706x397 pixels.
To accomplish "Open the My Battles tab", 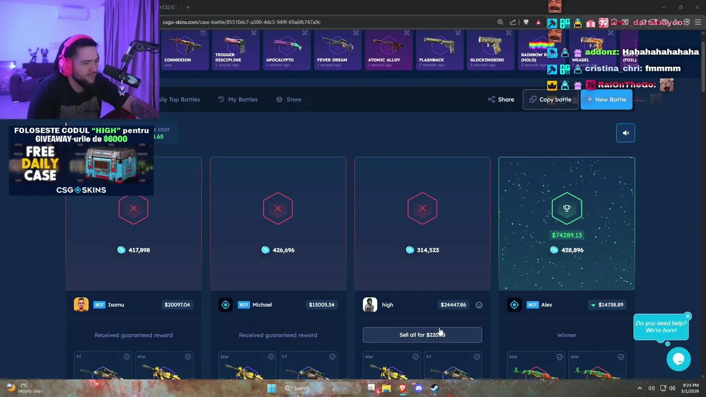I will coord(238,99).
